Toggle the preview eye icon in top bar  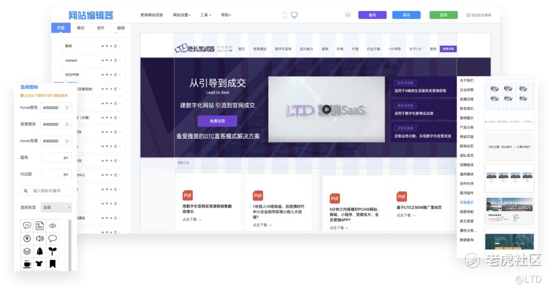pyautogui.click(x=348, y=15)
